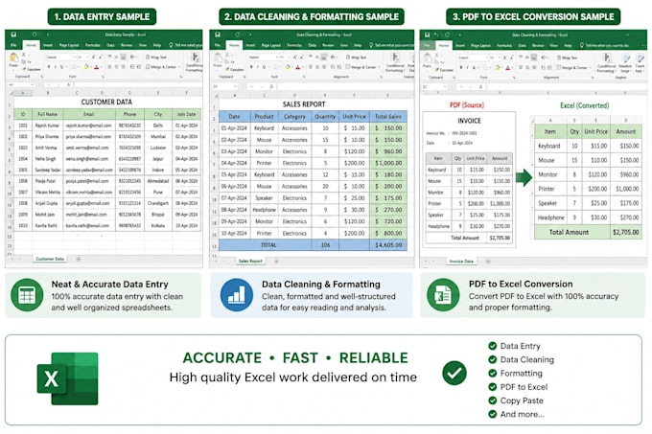Click blue bar chart icon beside Data Cleaning
Viewport: 652px width, 434px height.
[x=236, y=295]
